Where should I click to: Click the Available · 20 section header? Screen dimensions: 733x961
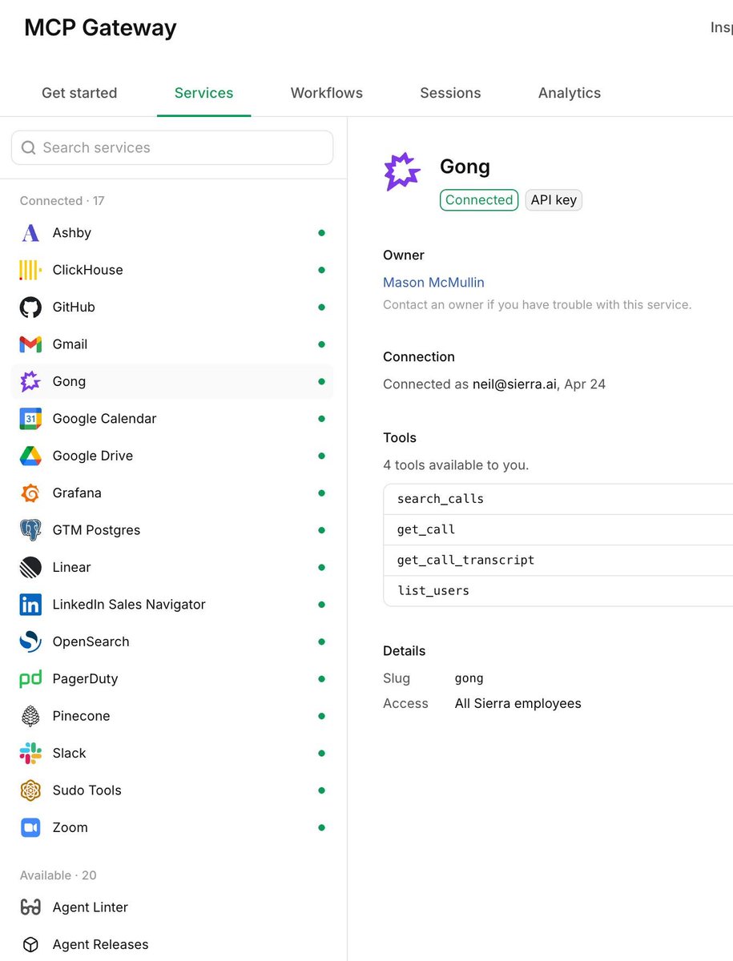pyautogui.click(x=58, y=875)
